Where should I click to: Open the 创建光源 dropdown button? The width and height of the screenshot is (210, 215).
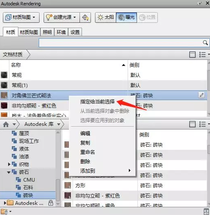(62, 18)
